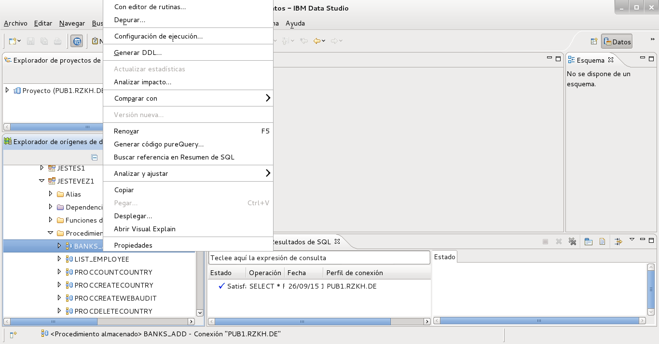Select Depurar... in context menu
Screen dimensions: 659x344
(x=188, y=20)
